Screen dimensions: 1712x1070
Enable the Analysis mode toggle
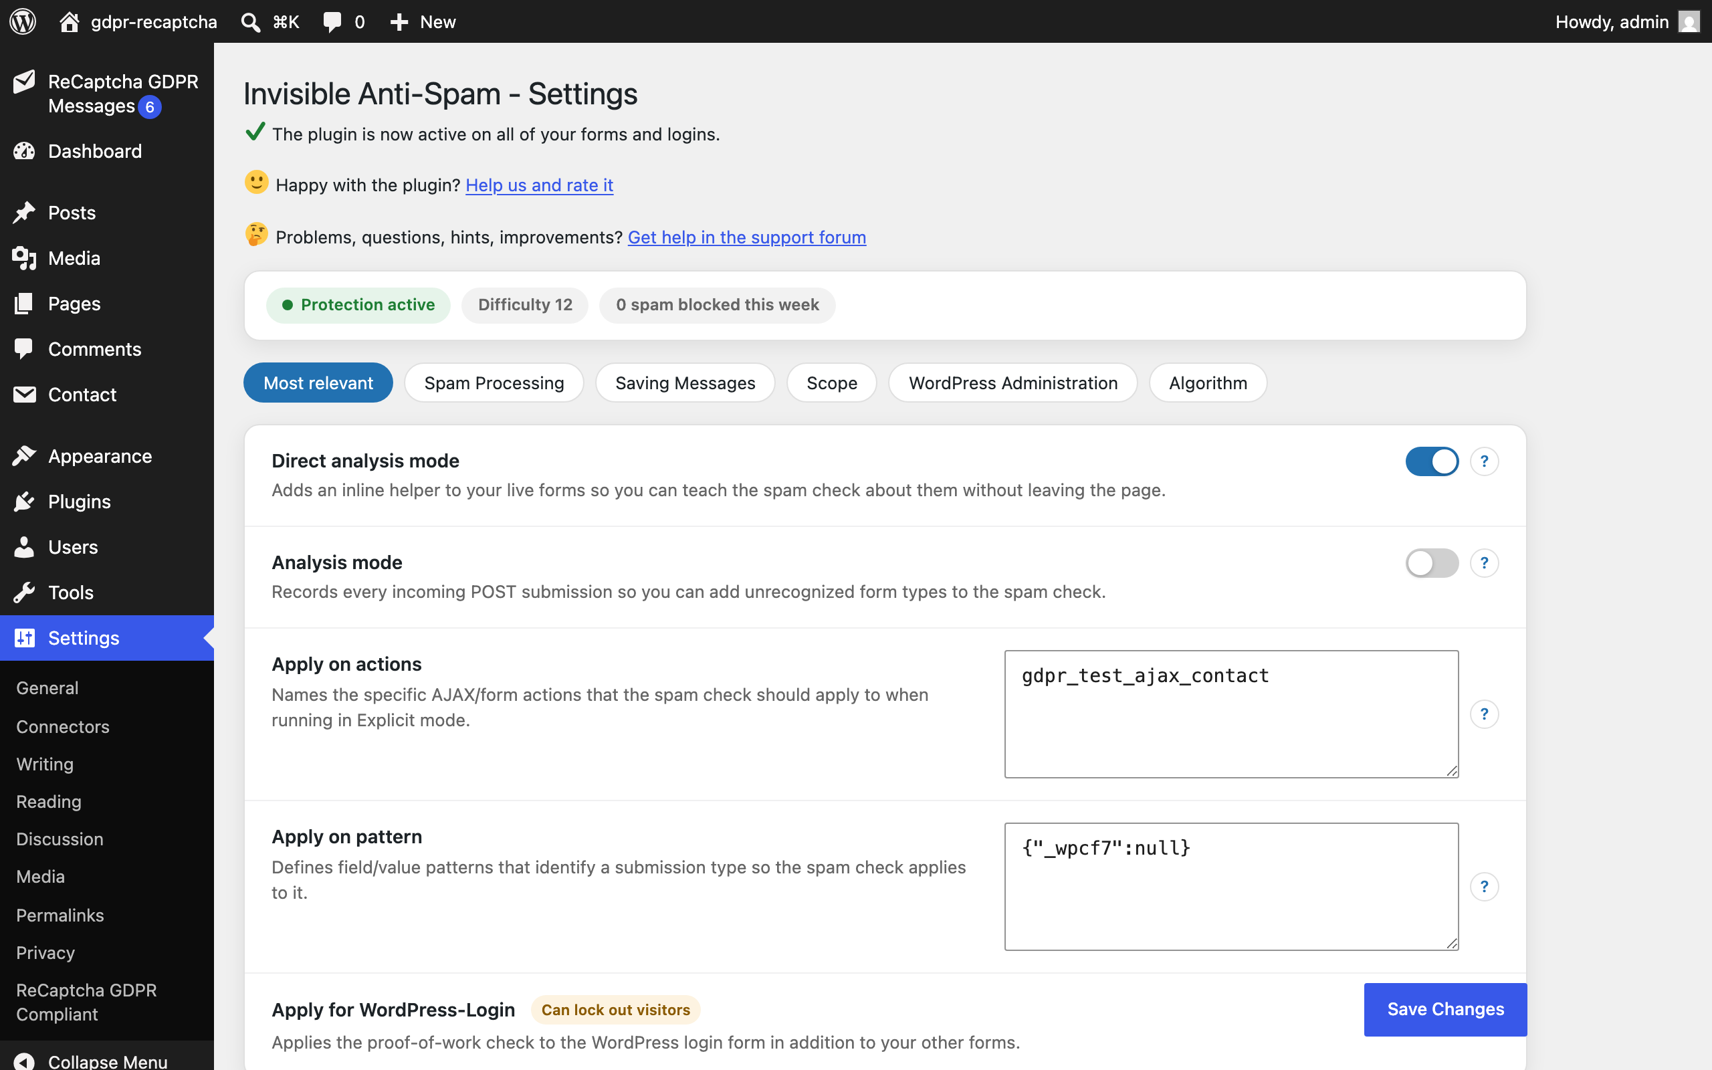tap(1432, 563)
